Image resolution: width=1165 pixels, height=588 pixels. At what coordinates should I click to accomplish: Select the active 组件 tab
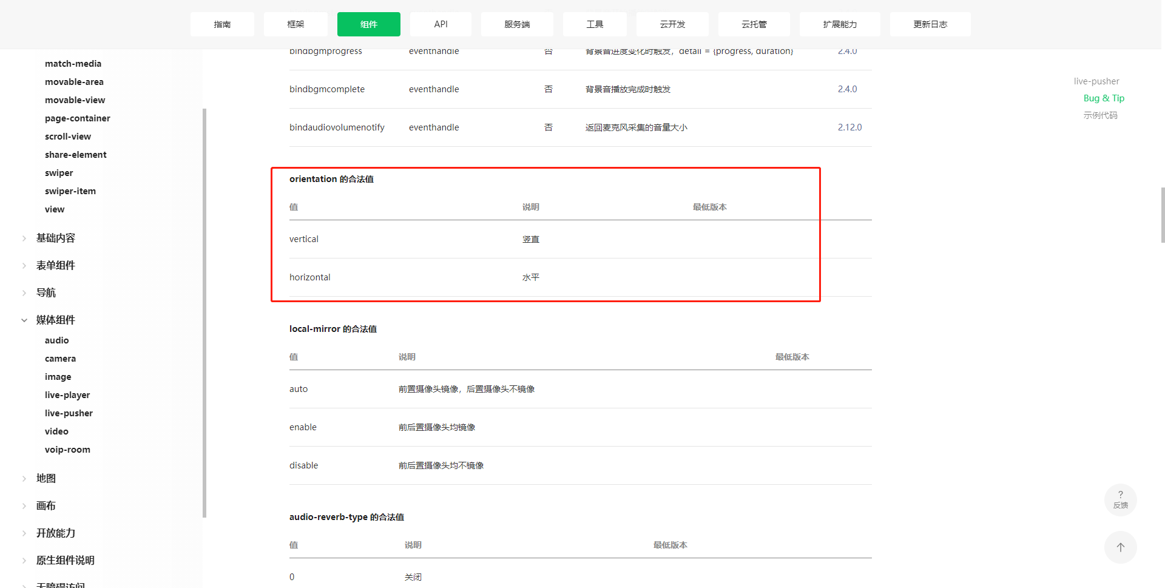[369, 24]
